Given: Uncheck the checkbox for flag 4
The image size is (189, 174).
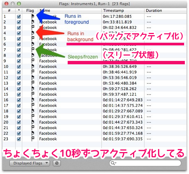Looking at the screenshot, I should pos(19,33).
